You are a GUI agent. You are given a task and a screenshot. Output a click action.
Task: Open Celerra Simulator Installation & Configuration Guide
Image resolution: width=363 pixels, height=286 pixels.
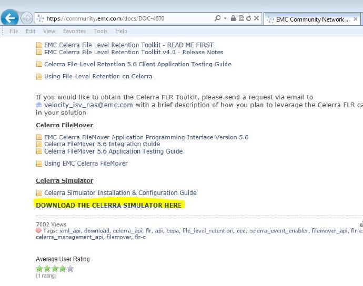click(x=120, y=193)
